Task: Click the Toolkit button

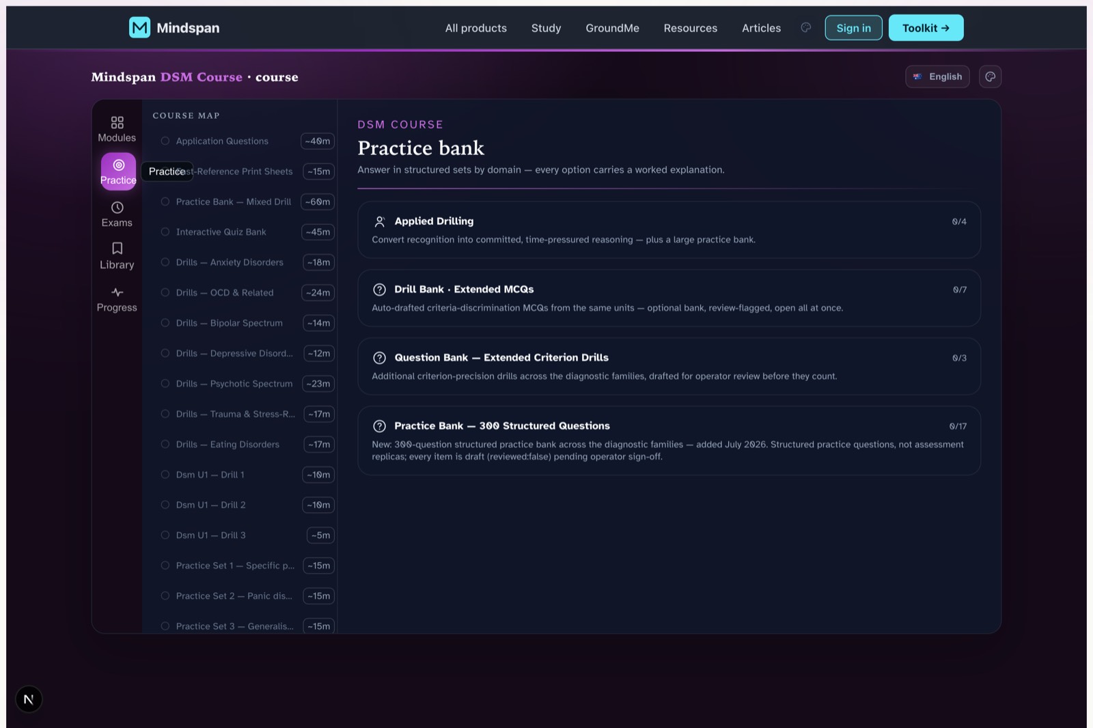Action: [926, 28]
